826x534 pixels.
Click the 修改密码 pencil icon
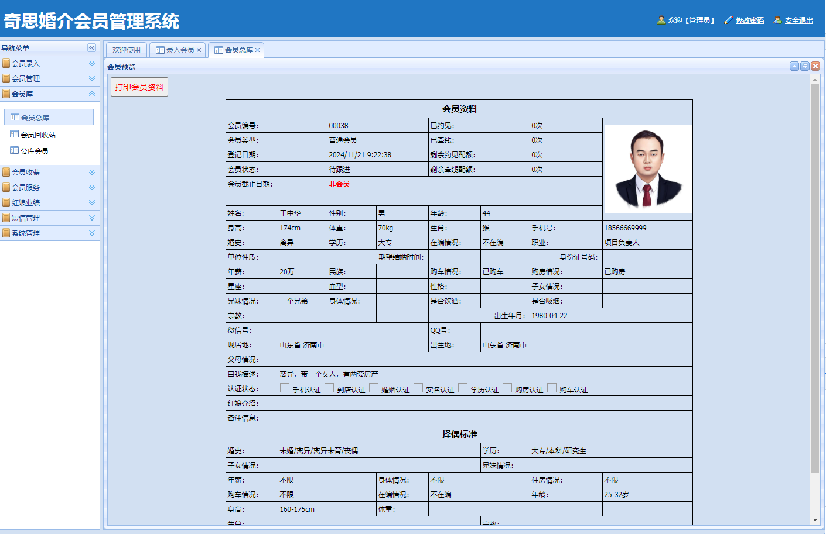coord(728,20)
